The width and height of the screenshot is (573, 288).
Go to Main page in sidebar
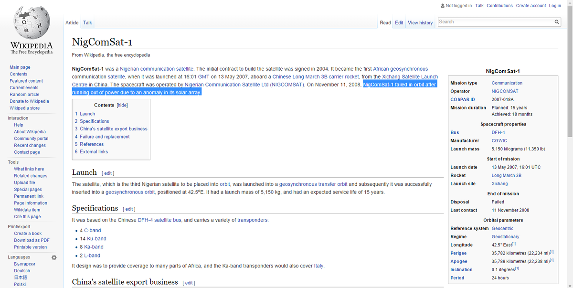tap(20, 67)
